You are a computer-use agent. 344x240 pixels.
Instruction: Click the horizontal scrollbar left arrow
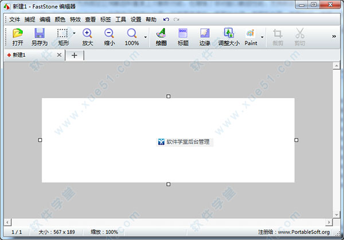tap(7, 222)
